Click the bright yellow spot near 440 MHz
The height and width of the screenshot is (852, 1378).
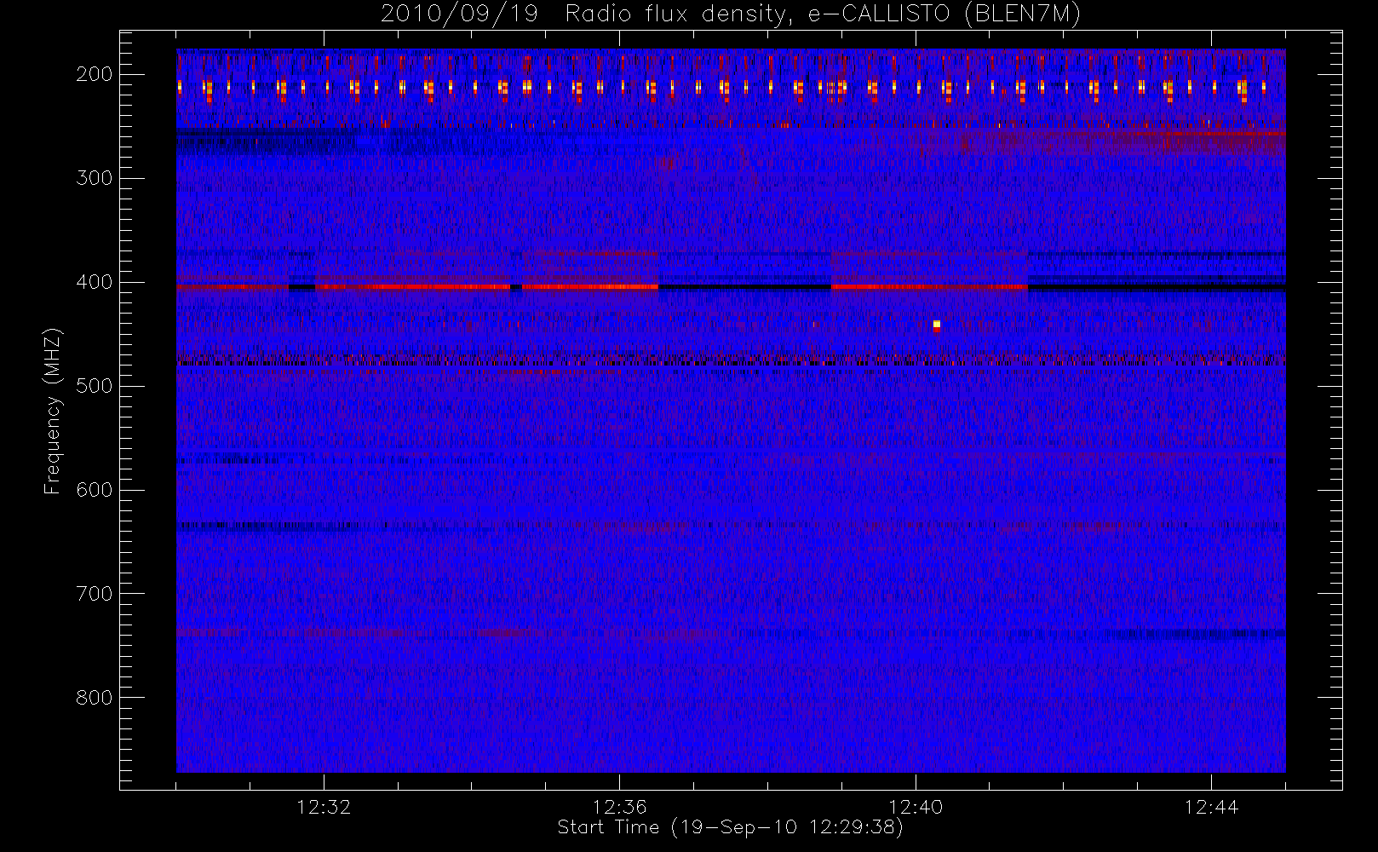[937, 325]
